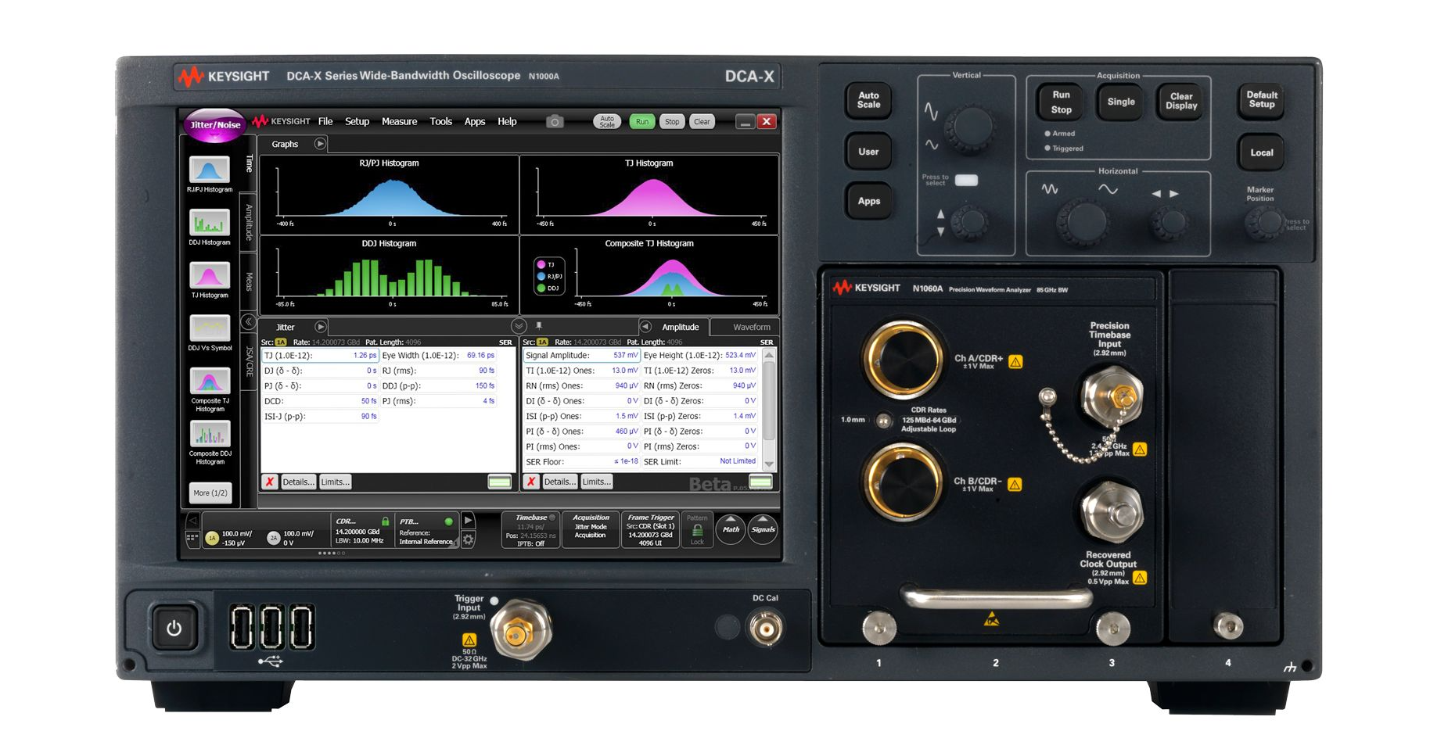Click More (1/2) for additional graphs
The width and height of the screenshot is (1448, 731).
pyautogui.click(x=210, y=493)
